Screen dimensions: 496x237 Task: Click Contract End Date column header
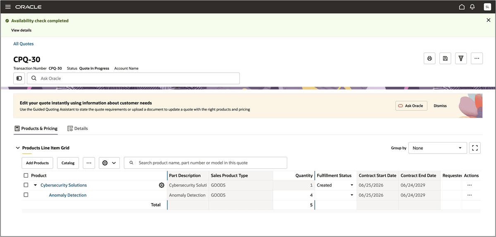(418, 175)
